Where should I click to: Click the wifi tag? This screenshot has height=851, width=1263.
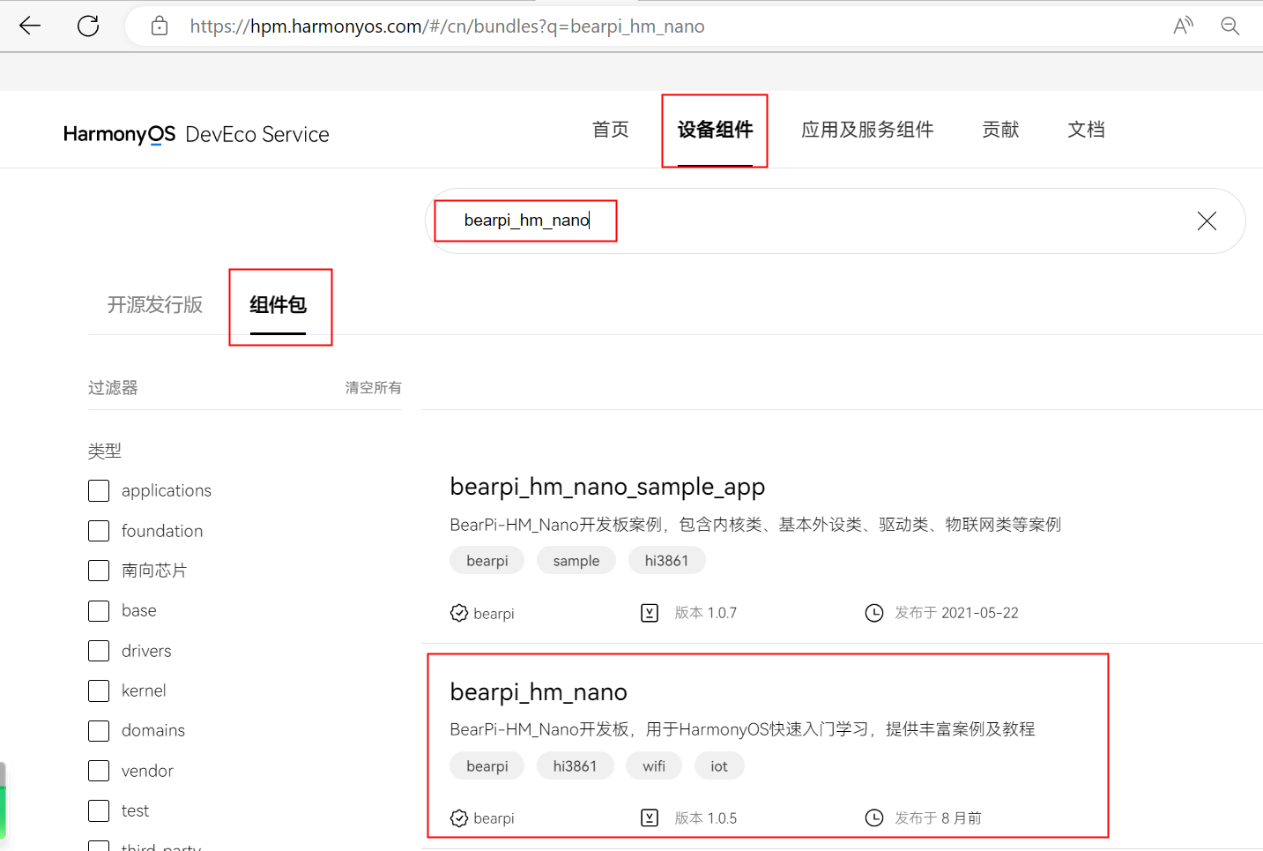tap(654, 766)
